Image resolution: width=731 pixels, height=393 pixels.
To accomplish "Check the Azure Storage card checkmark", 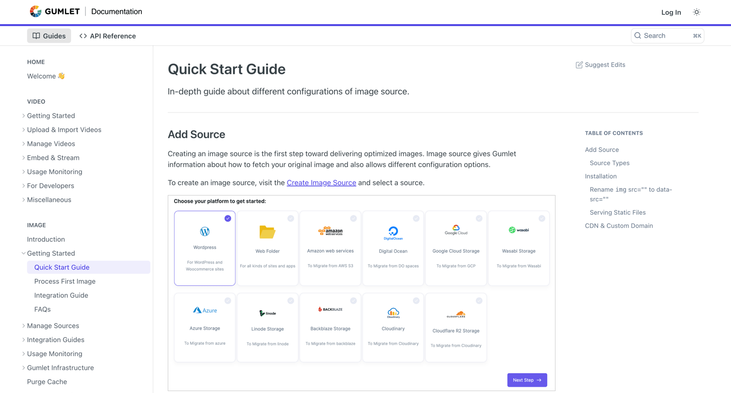I will [x=228, y=300].
